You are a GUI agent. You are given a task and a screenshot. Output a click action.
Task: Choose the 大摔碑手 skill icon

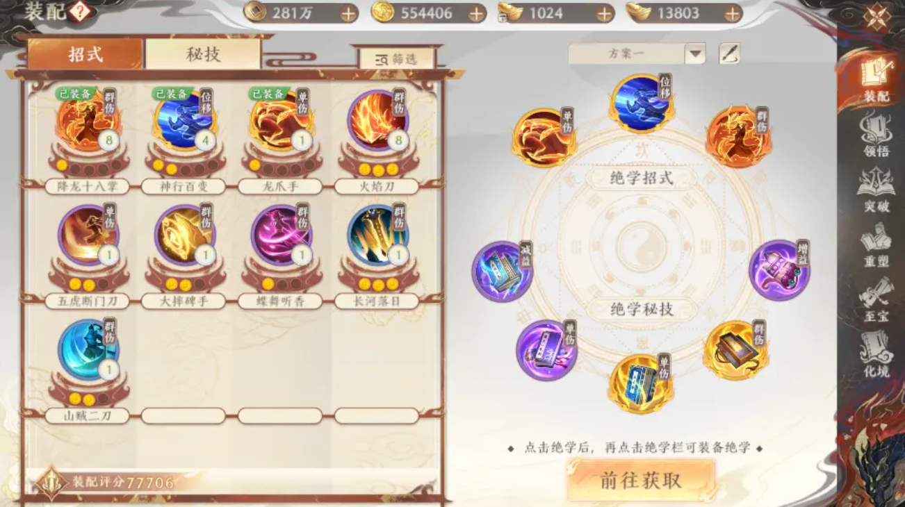185,235
